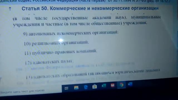Open File Explorer from the taskbar

pyautogui.click(x=76, y=88)
